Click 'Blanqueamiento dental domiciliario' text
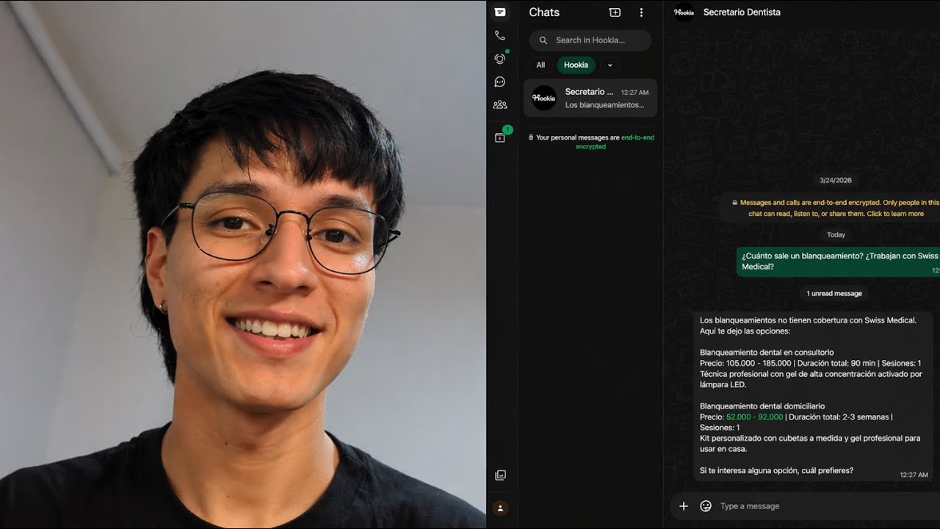This screenshot has height=529, width=940. pyautogui.click(x=762, y=406)
